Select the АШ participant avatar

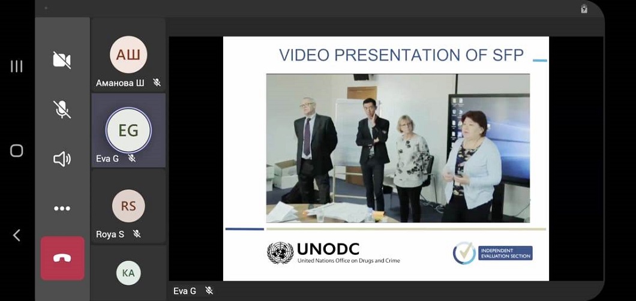128,55
